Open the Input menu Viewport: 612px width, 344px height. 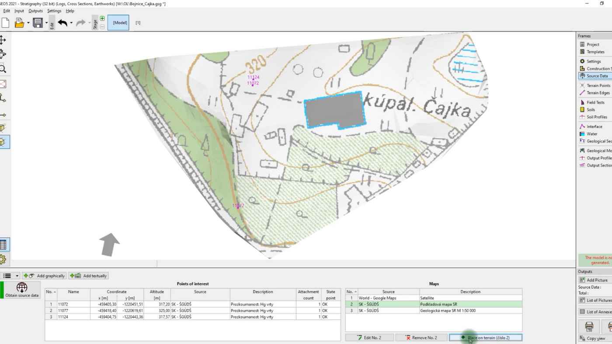click(x=19, y=11)
